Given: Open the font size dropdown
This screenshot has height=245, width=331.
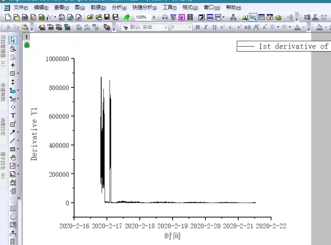Looking at the screenshot, I should pos(190,28).
